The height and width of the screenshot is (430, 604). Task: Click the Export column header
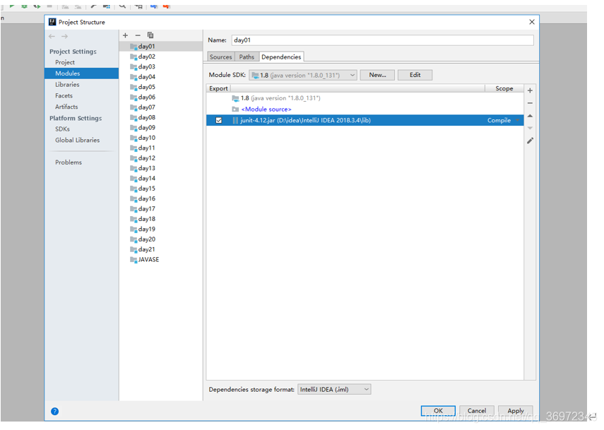pos(218,88)
